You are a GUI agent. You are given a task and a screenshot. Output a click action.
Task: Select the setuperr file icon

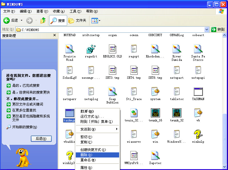click(x=69, y=91)
